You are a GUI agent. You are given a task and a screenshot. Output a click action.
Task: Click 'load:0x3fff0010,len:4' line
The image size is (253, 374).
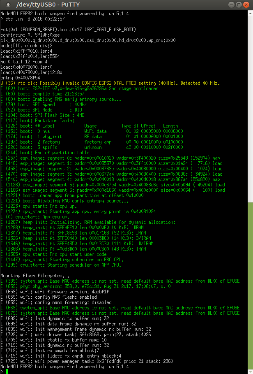click(26, 51)
